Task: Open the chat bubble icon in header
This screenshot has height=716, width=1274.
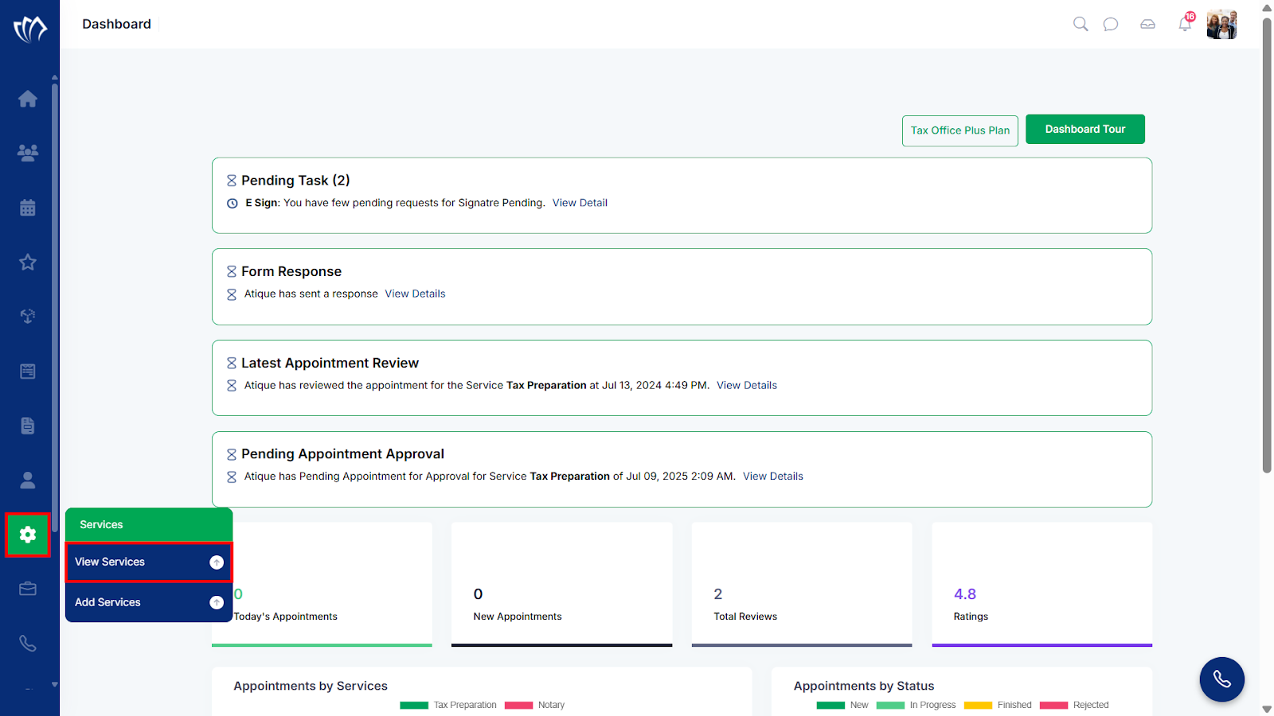Action: (1111, 24)
